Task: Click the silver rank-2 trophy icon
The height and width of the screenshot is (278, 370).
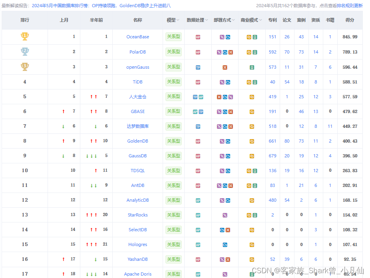Action: pos(25,52)
